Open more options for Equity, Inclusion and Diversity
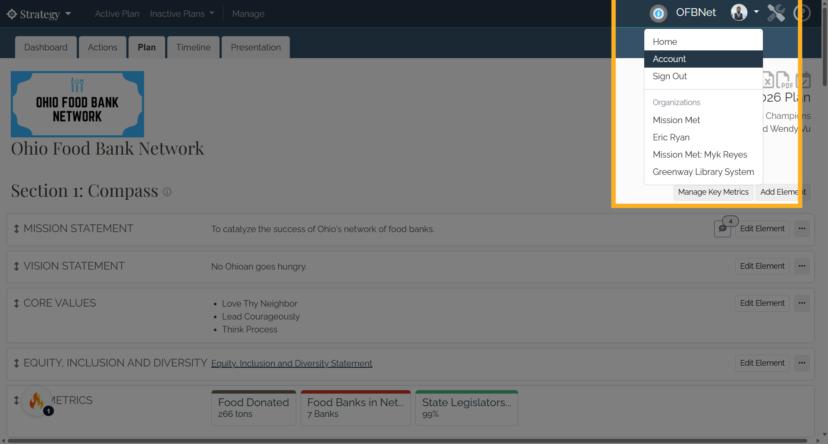This screenshot has height=444, width=828. [802, 363]
